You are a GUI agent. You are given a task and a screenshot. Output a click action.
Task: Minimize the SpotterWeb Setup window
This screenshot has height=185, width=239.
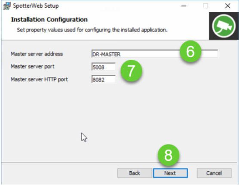point(184,6)
